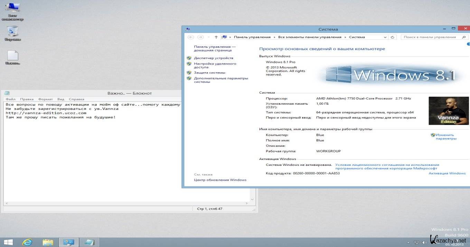Viewport: 470px width, 247px height.
Task: Show hidden tray icons arrow
Action: 408,243
